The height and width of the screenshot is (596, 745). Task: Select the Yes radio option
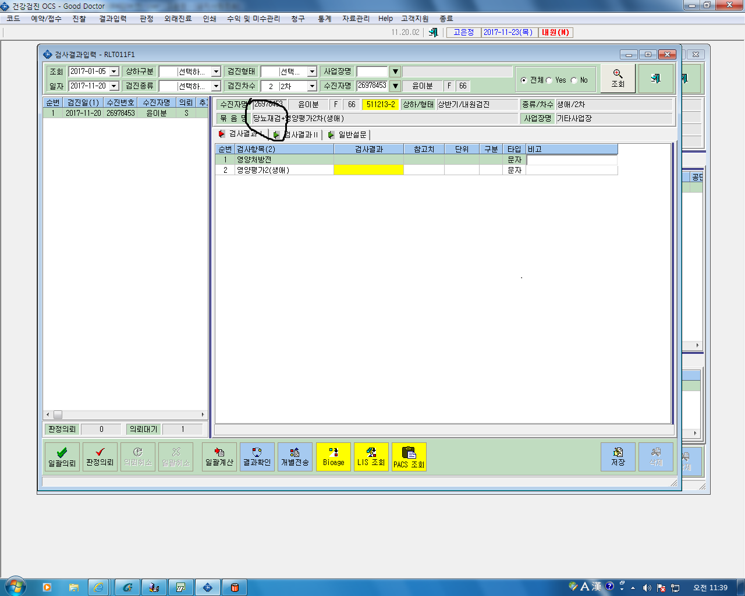click(549, 80)
